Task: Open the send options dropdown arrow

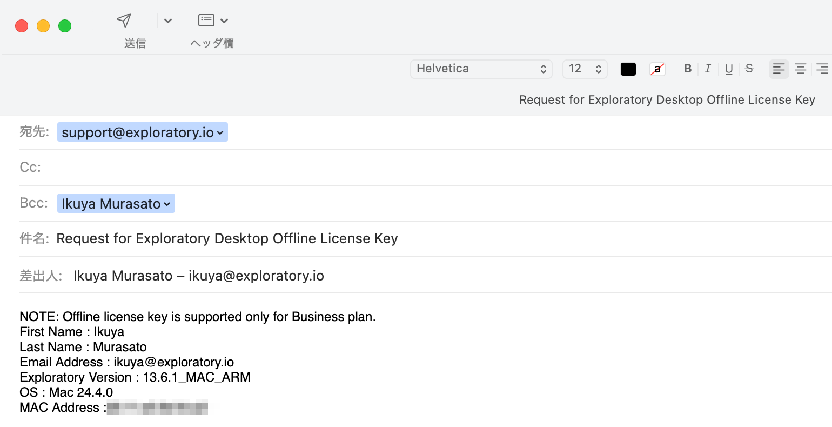Action: point(168,21)
